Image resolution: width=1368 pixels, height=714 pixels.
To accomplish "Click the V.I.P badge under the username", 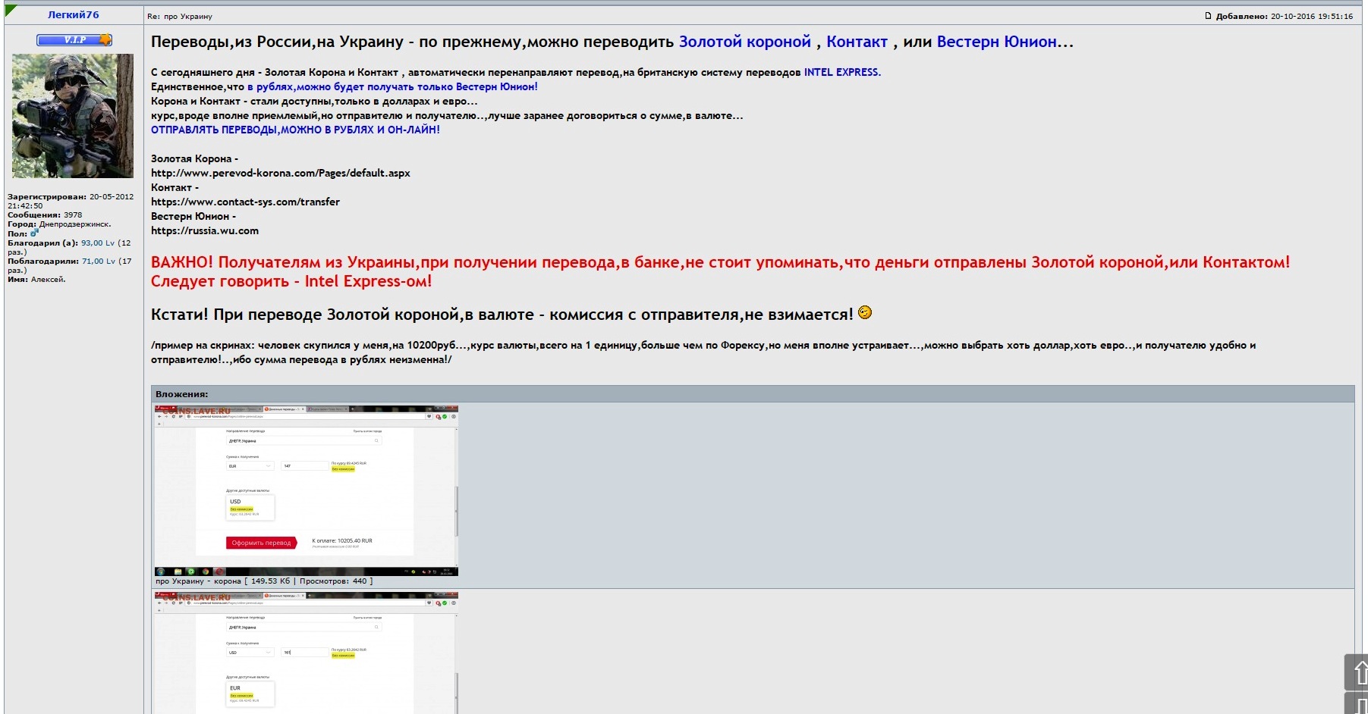I will pyautogui.click(x=74, y=39).
